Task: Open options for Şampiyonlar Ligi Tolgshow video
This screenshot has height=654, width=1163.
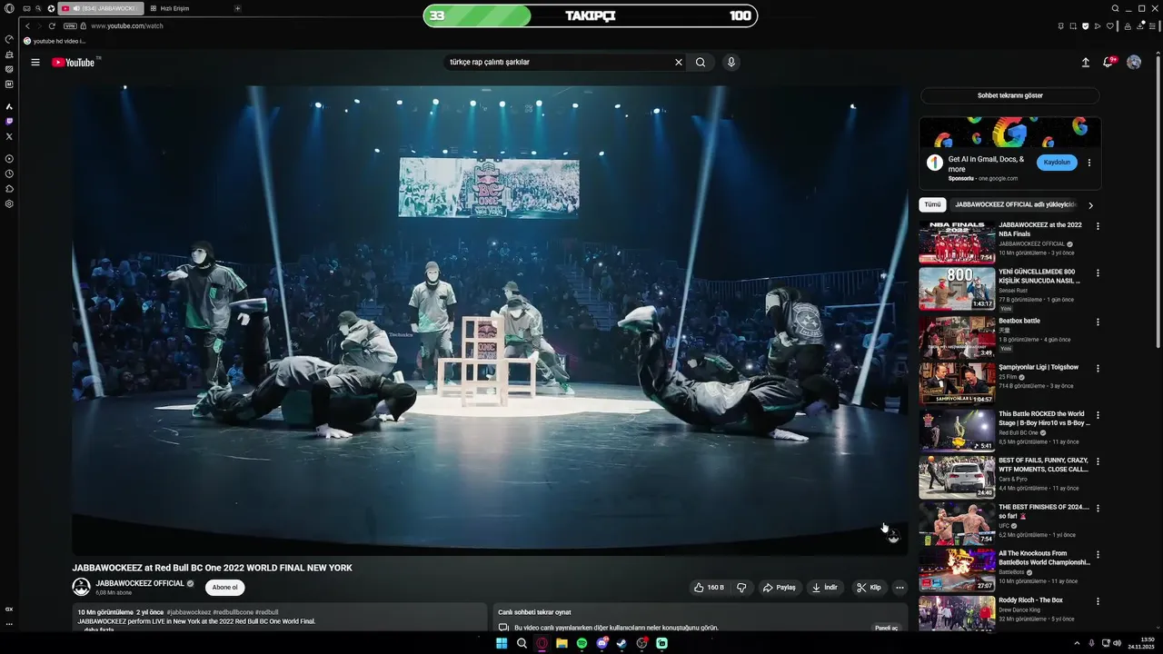Action: (x=1098, y=368)
